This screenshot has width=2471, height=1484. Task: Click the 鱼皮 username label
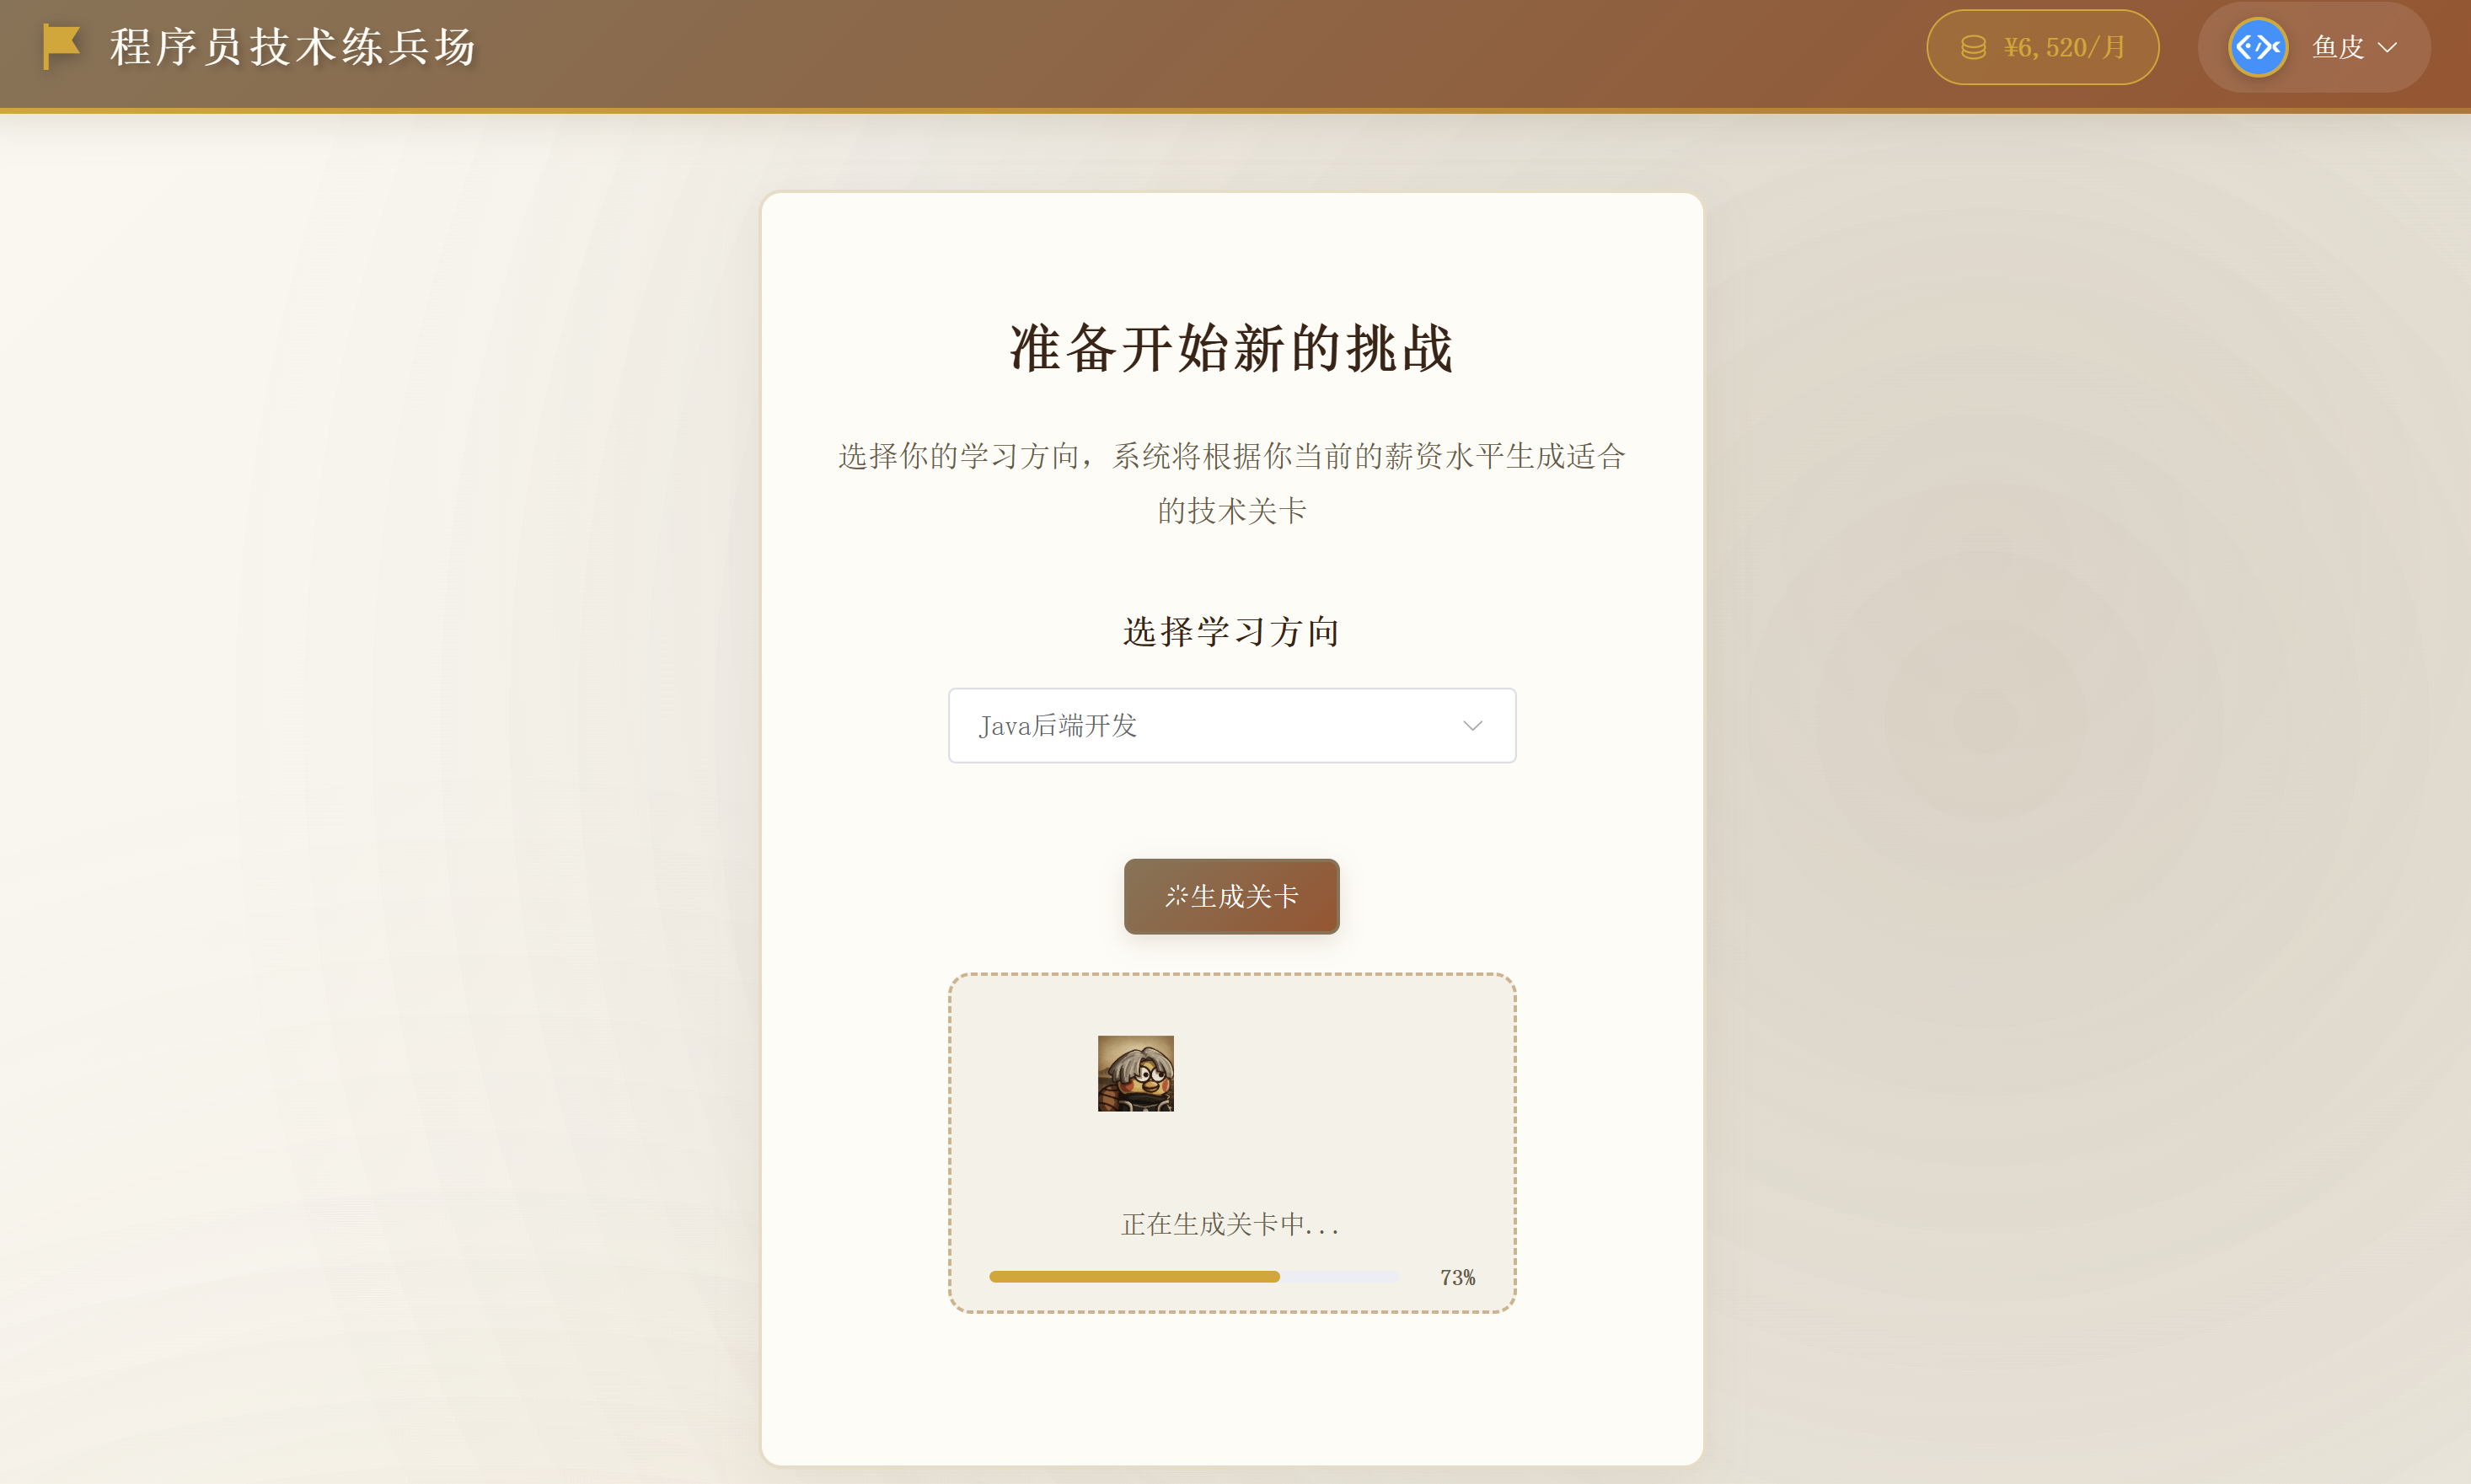click(2337, 47)
